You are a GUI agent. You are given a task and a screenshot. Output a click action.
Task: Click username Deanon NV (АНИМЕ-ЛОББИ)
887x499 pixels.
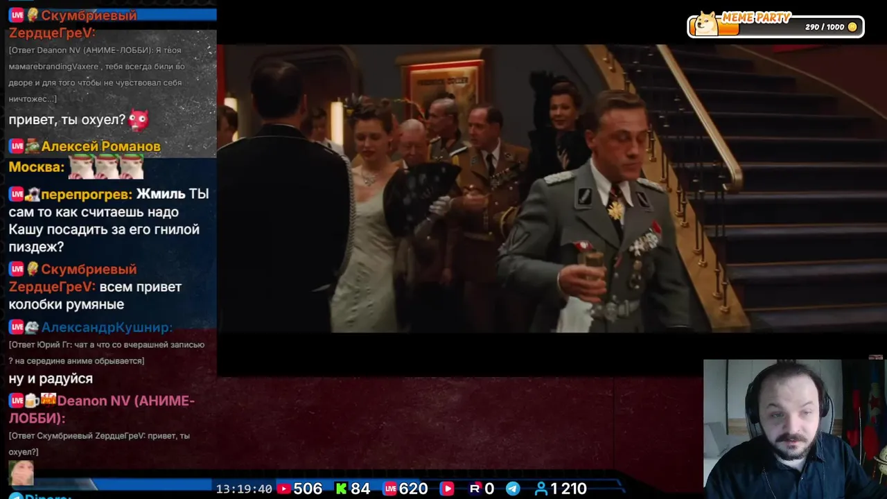(102, 409)
